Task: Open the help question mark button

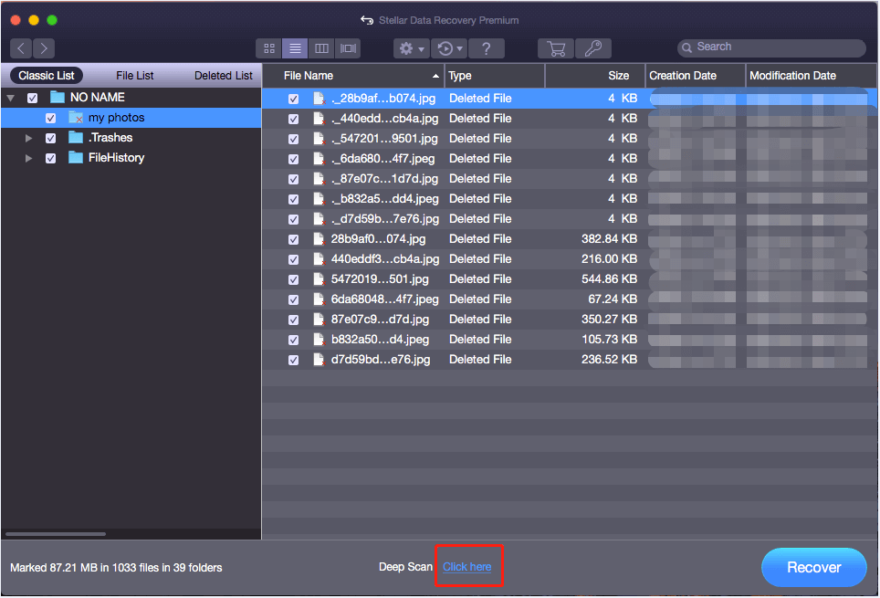Action: tap(487, 48)
